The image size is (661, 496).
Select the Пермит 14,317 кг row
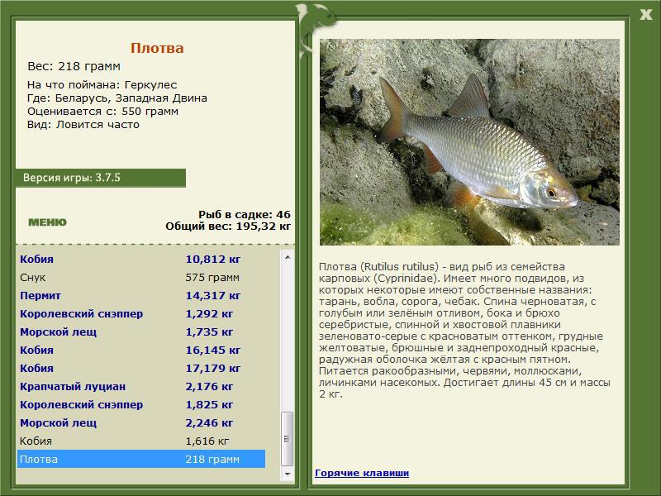(141, 295)
